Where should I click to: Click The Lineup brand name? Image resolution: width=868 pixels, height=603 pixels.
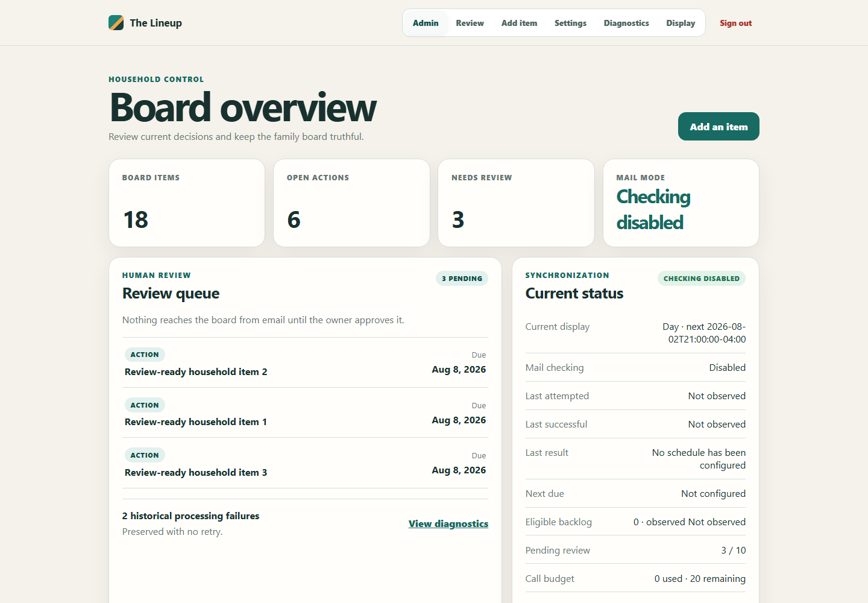click(x=156, y=23)
